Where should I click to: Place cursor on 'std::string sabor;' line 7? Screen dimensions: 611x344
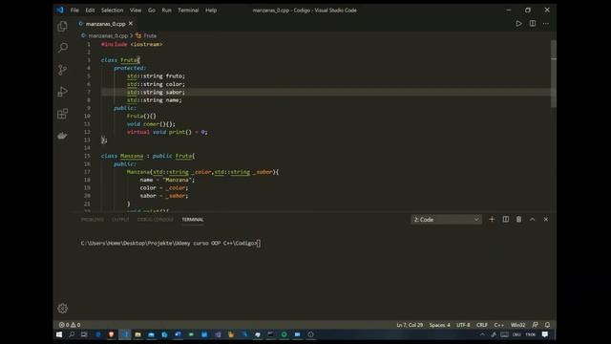point(156,93)
